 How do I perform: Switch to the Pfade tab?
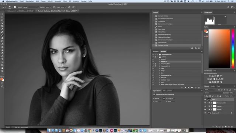coord(218,86)
